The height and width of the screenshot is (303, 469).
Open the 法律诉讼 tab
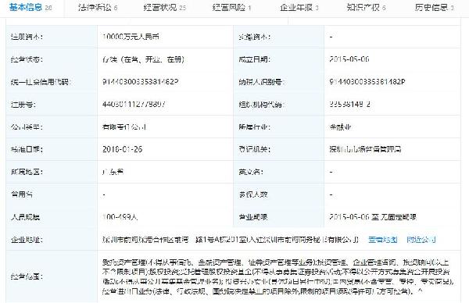click(98, 8)
